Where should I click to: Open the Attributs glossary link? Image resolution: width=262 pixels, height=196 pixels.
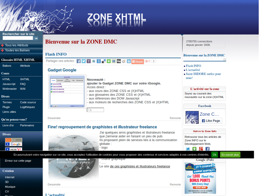25,66
